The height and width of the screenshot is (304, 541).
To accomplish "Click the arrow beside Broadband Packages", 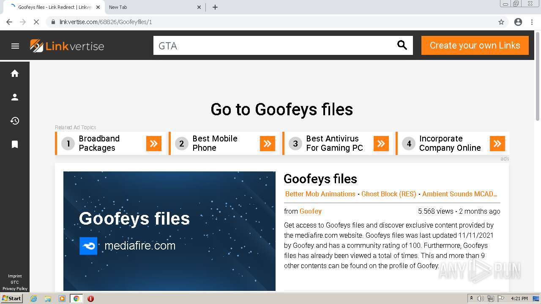I will click(x=154, y=144).
